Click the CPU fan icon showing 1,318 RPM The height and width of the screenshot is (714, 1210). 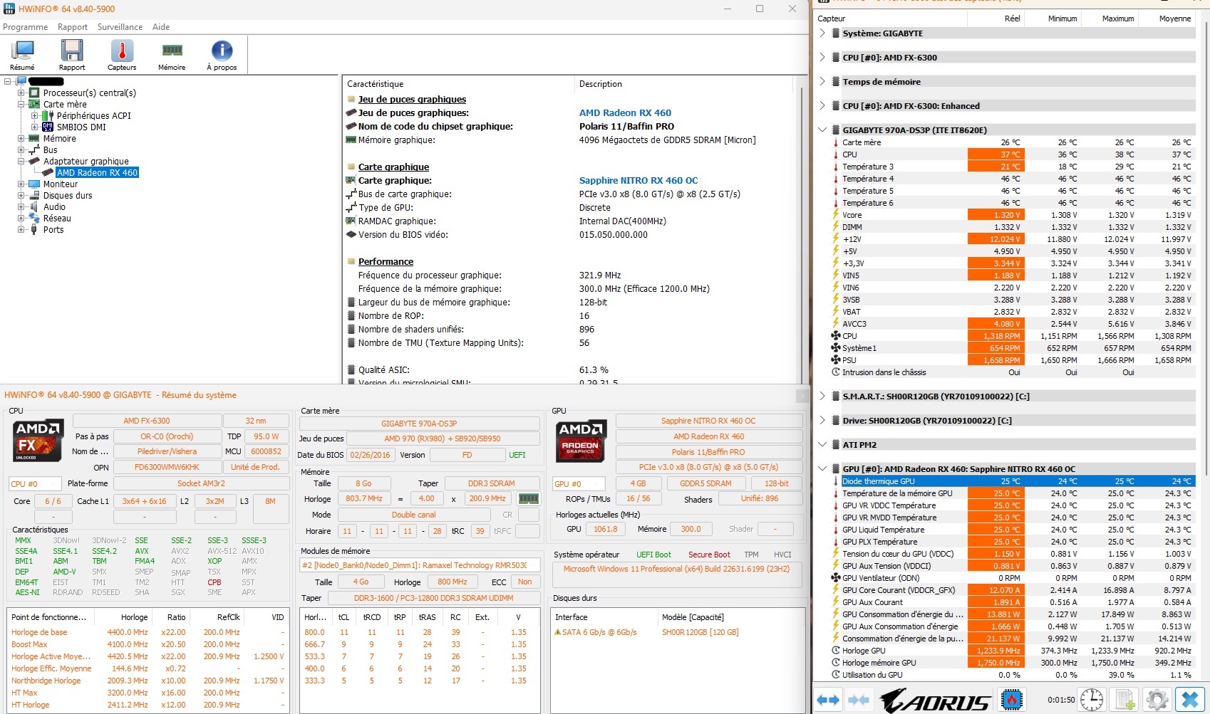tap(836, 336)
